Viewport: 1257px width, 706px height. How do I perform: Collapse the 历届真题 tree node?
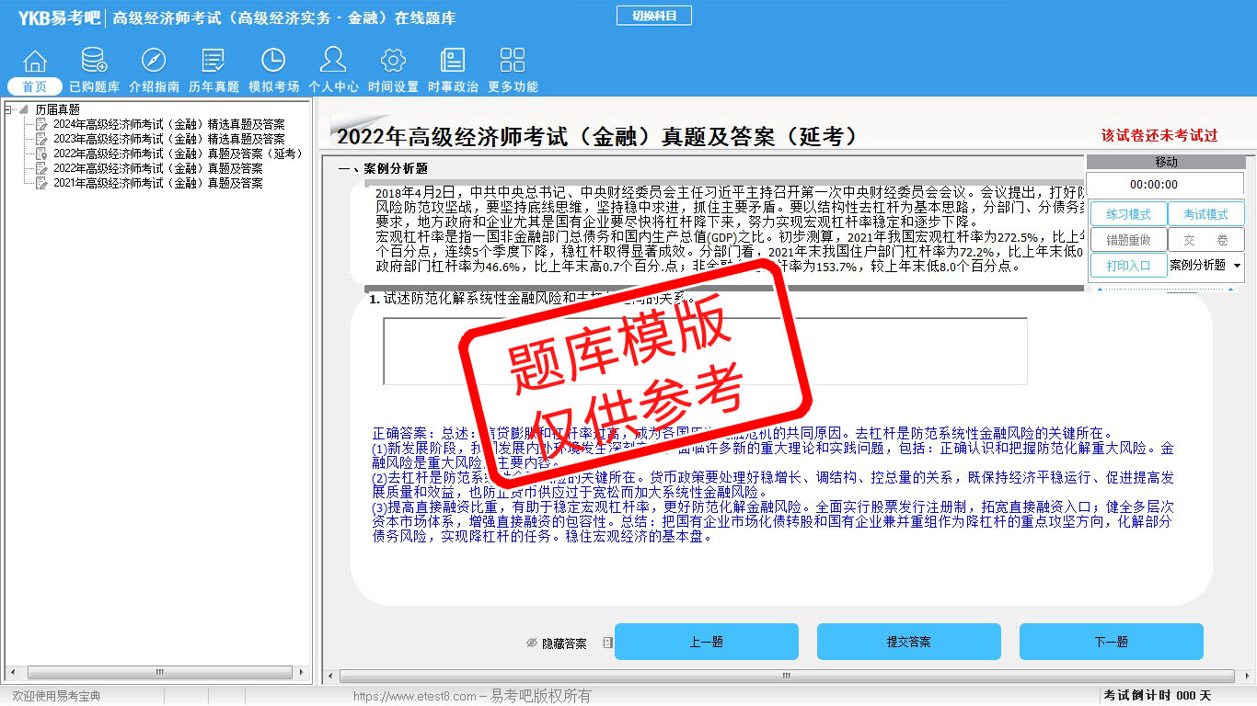(x=9, y=109)
